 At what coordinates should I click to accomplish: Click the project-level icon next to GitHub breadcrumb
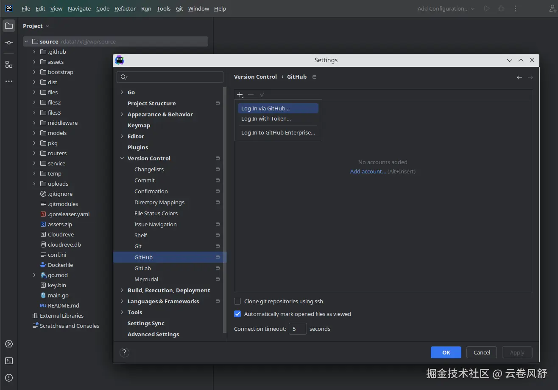click(x=314, y=77)
